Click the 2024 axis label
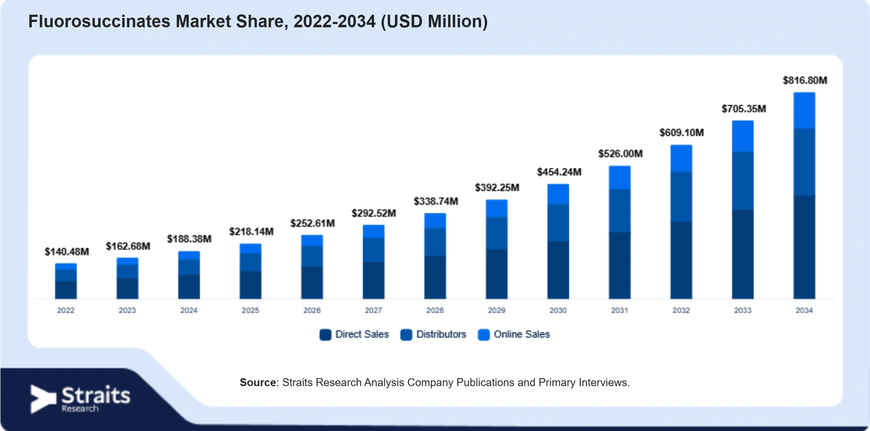 tap(189, 310)
